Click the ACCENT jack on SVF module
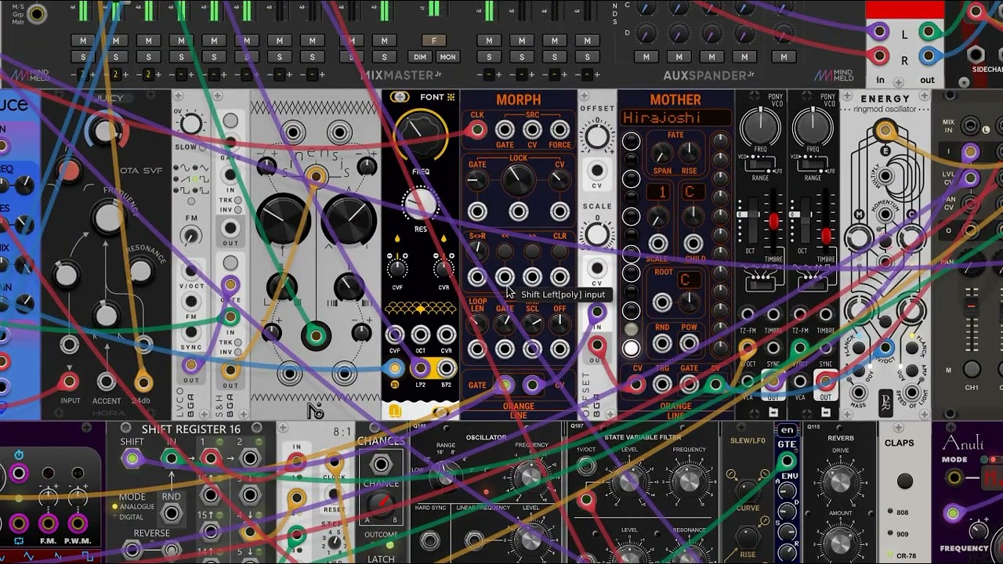The height and width of the screenshot is (564, 1003). [x=107, y=382]
